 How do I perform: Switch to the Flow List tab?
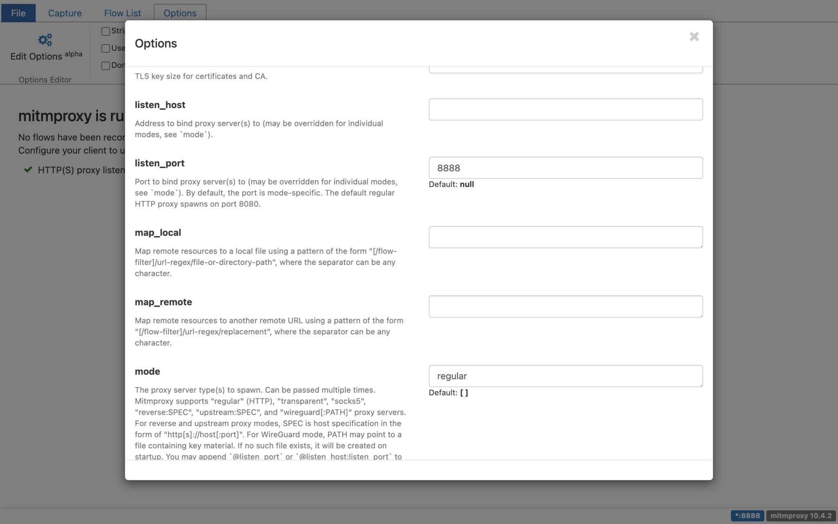122,13
